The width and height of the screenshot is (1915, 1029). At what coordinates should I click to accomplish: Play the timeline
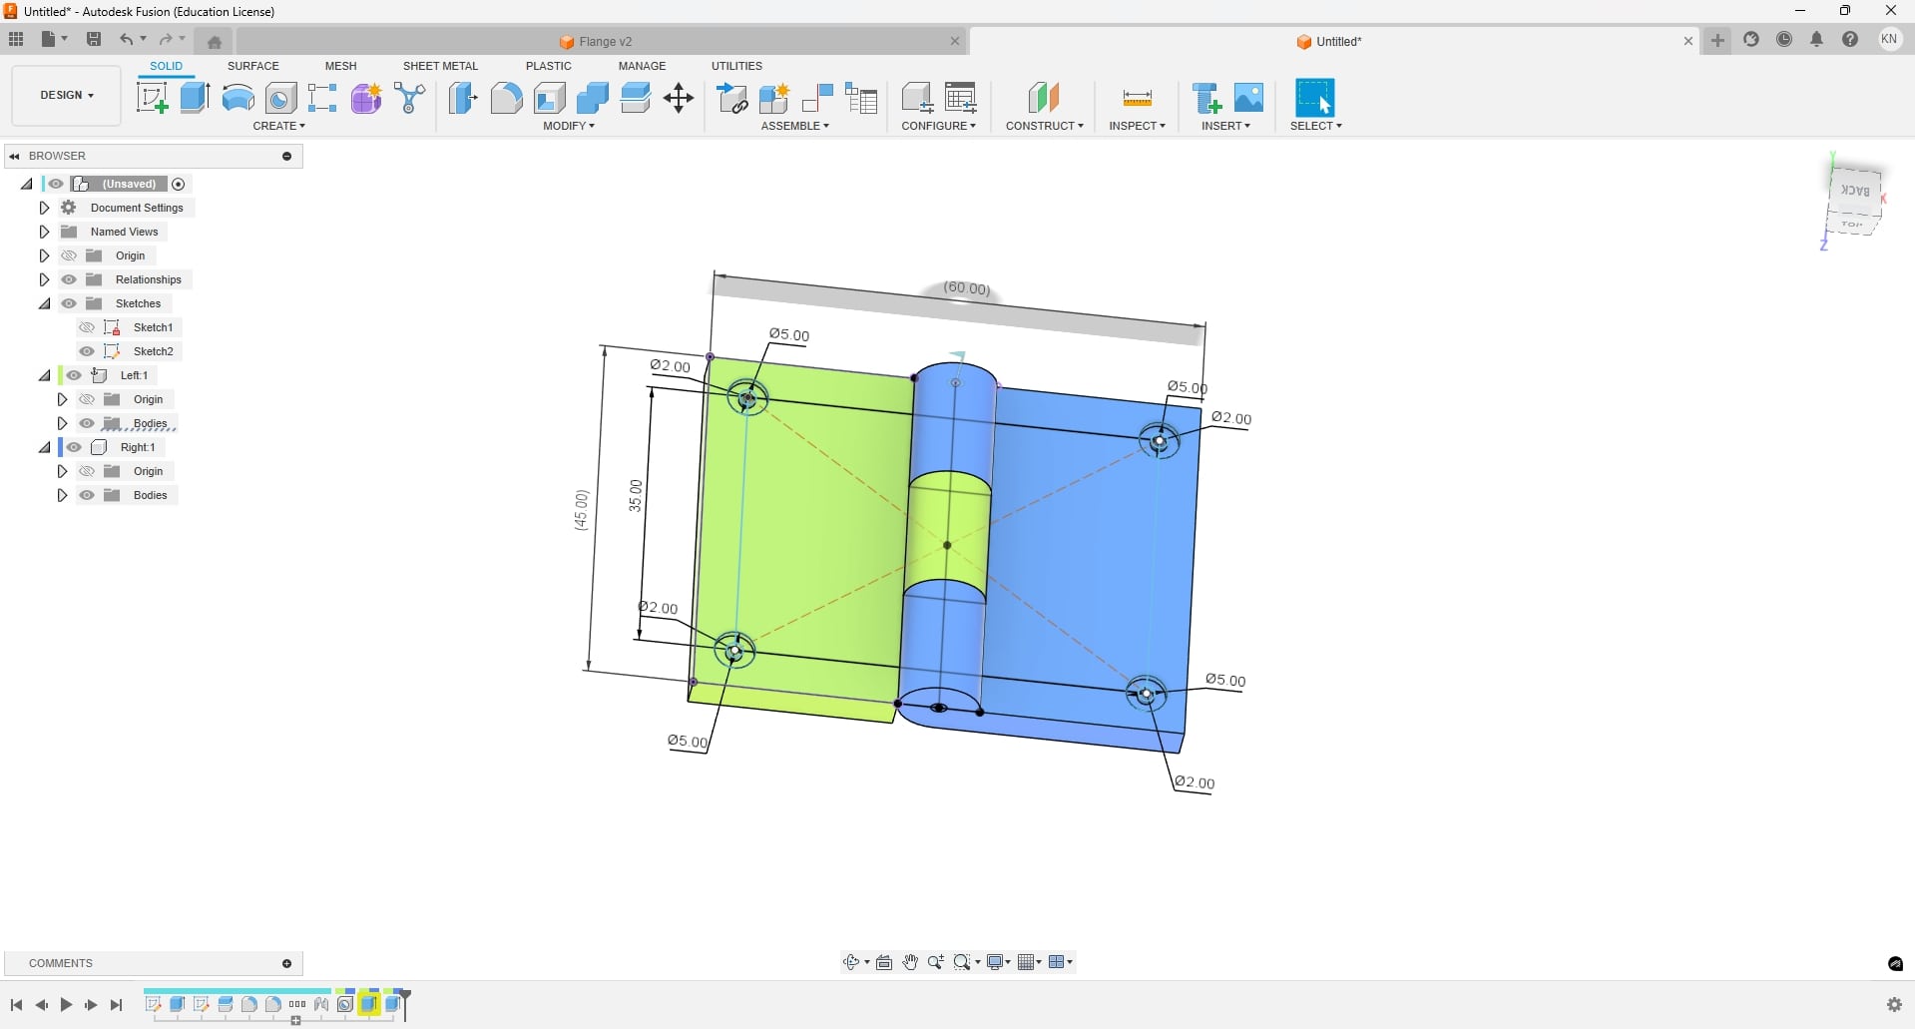[66, 1005]
